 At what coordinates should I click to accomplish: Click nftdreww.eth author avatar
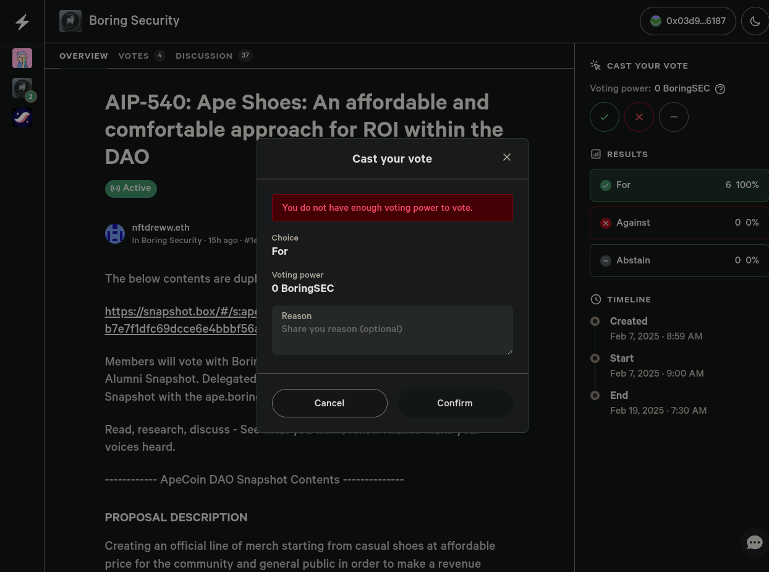click(x=115, y=234)
